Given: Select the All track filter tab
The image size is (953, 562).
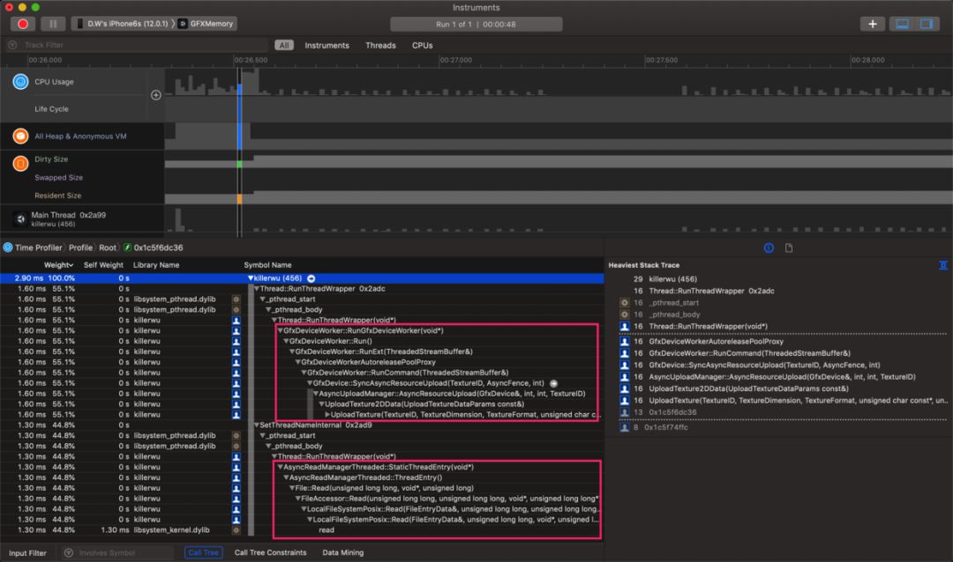Looking at the screenshot, I should point(284,45).
